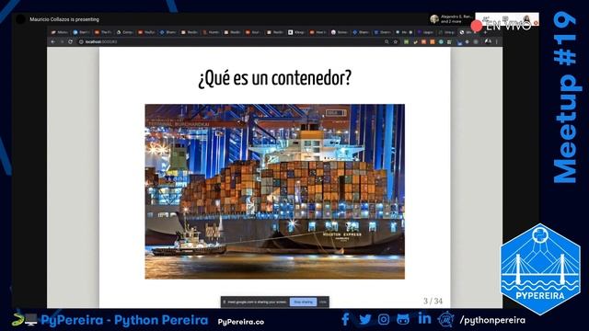Open the Chrome profile avatar
589x331 pixels.
(x=488, y=42)
